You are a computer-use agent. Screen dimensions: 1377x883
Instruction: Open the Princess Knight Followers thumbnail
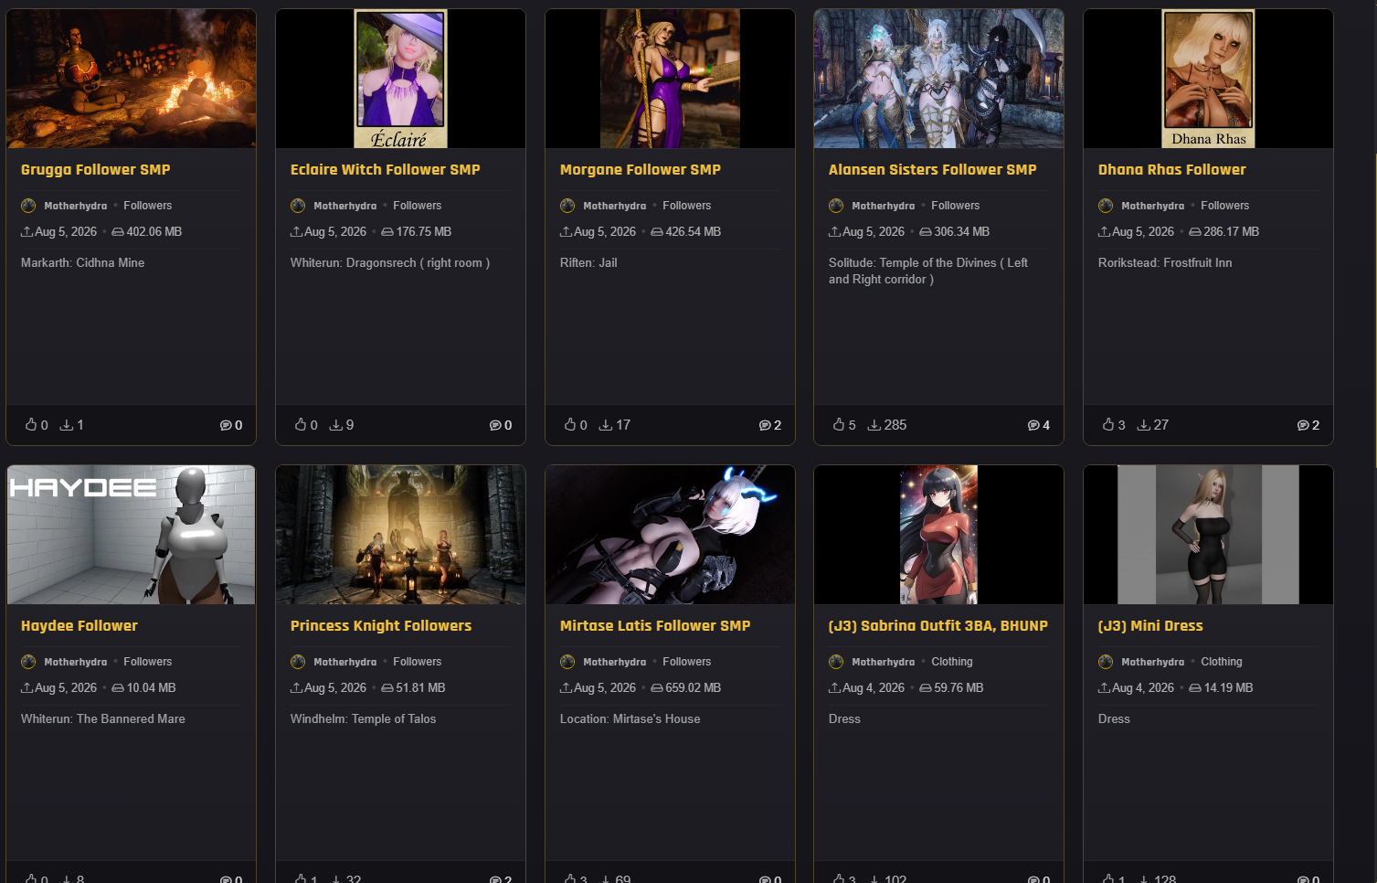401,535
